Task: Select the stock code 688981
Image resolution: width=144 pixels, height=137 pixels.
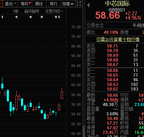Action: click(x=117, y=10)
